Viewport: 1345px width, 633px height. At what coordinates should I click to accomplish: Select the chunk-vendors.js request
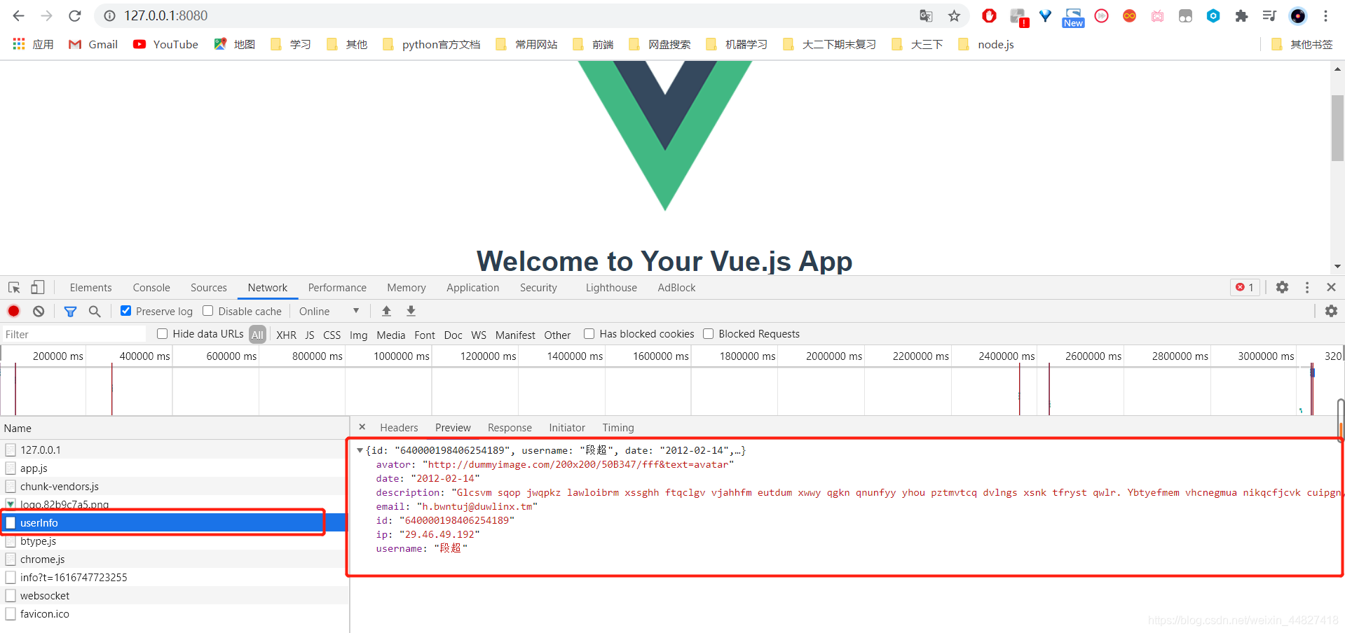pos(175,486)
